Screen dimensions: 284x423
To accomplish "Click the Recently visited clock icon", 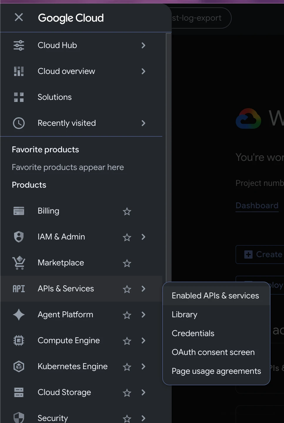I will tap(19, 123).
